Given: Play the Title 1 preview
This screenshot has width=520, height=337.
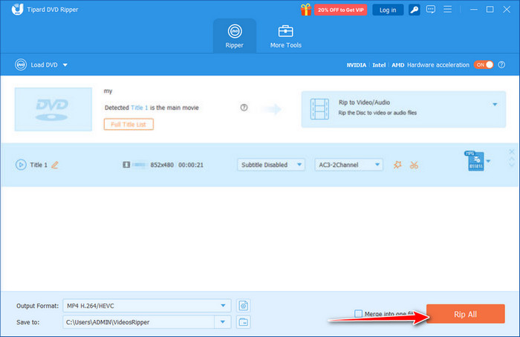Looking at the screenshot, I should point(21,165).
